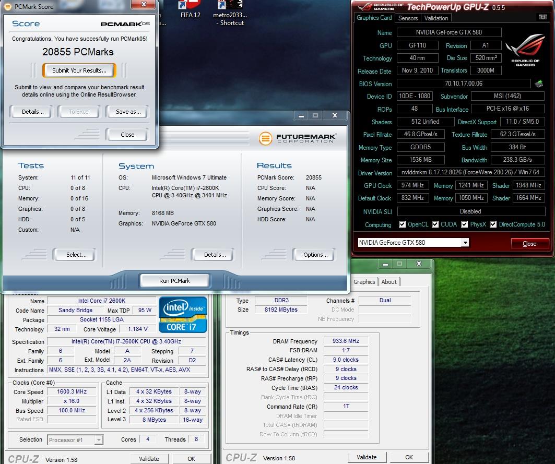Click the DRAM Frequency value 933.6 MHz
Viewport: 555px width, 464px height.
point(346,341)
